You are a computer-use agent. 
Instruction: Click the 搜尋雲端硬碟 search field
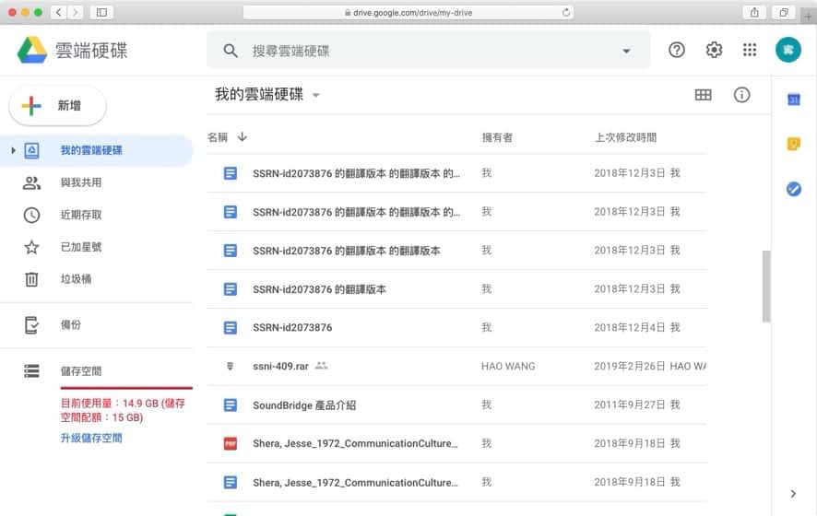coord(424,51)
